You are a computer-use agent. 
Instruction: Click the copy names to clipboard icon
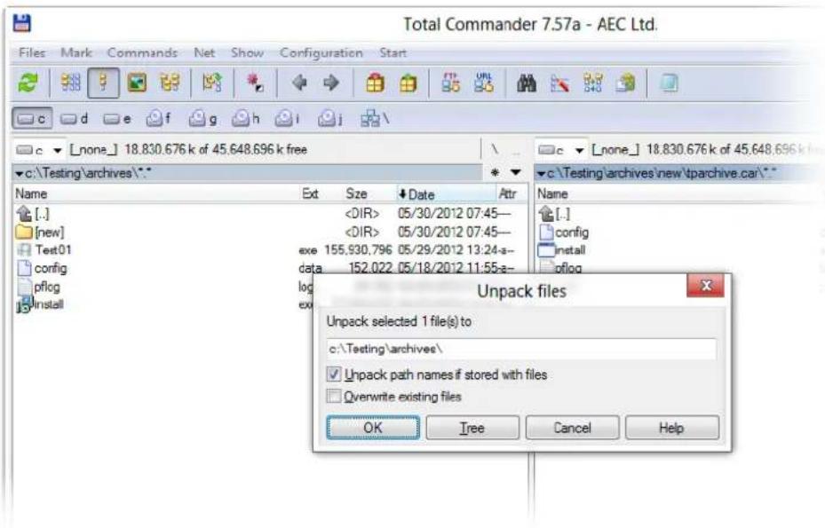625,83
